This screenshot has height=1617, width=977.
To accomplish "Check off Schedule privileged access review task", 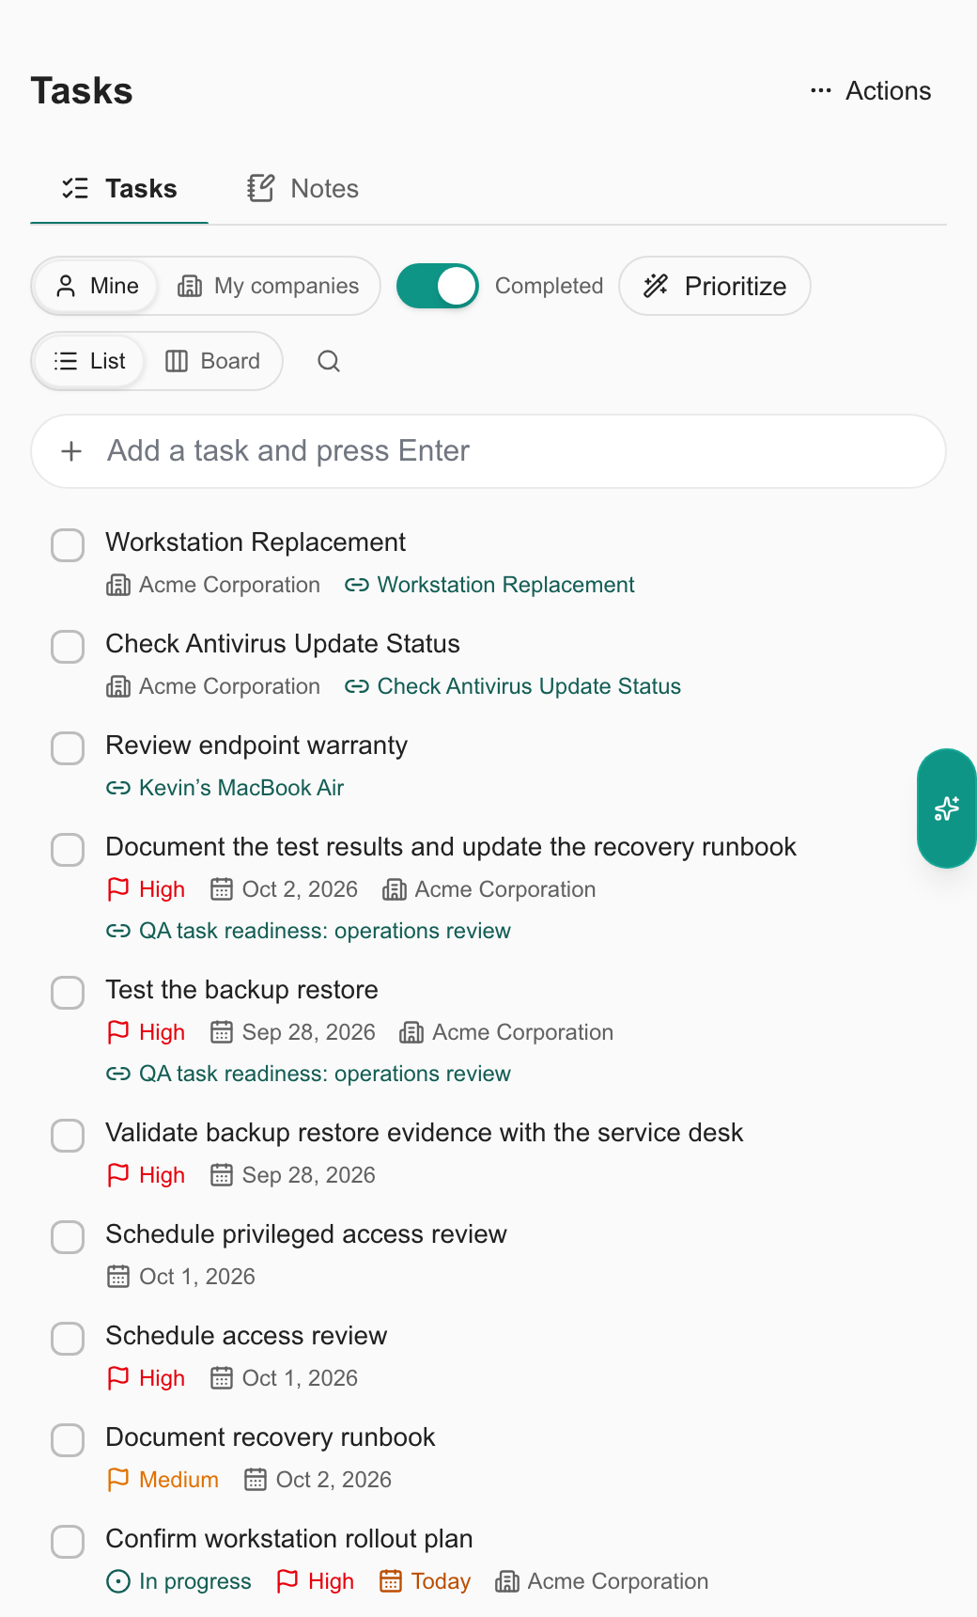I will coord(68,1236).
